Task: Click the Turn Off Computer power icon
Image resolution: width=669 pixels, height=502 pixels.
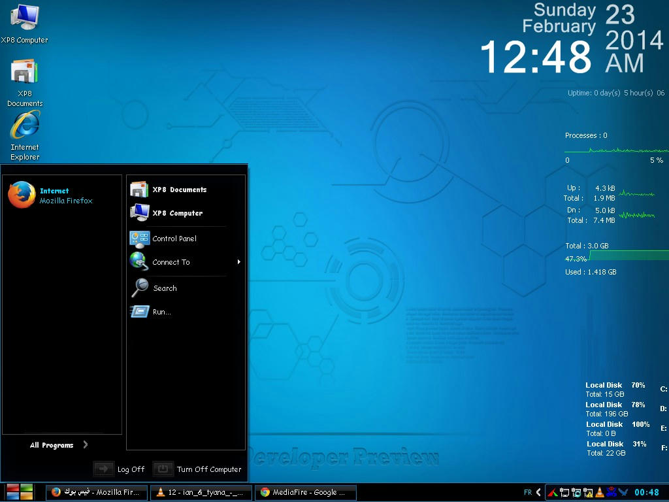Action: (163, 469)
